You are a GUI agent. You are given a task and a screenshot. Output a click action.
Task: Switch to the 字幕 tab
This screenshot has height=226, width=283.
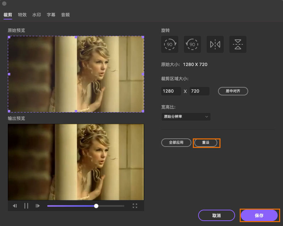pos(51,15)
